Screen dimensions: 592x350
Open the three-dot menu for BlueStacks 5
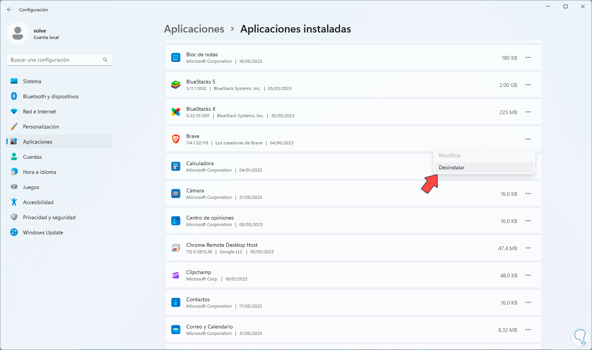(528, 85)
